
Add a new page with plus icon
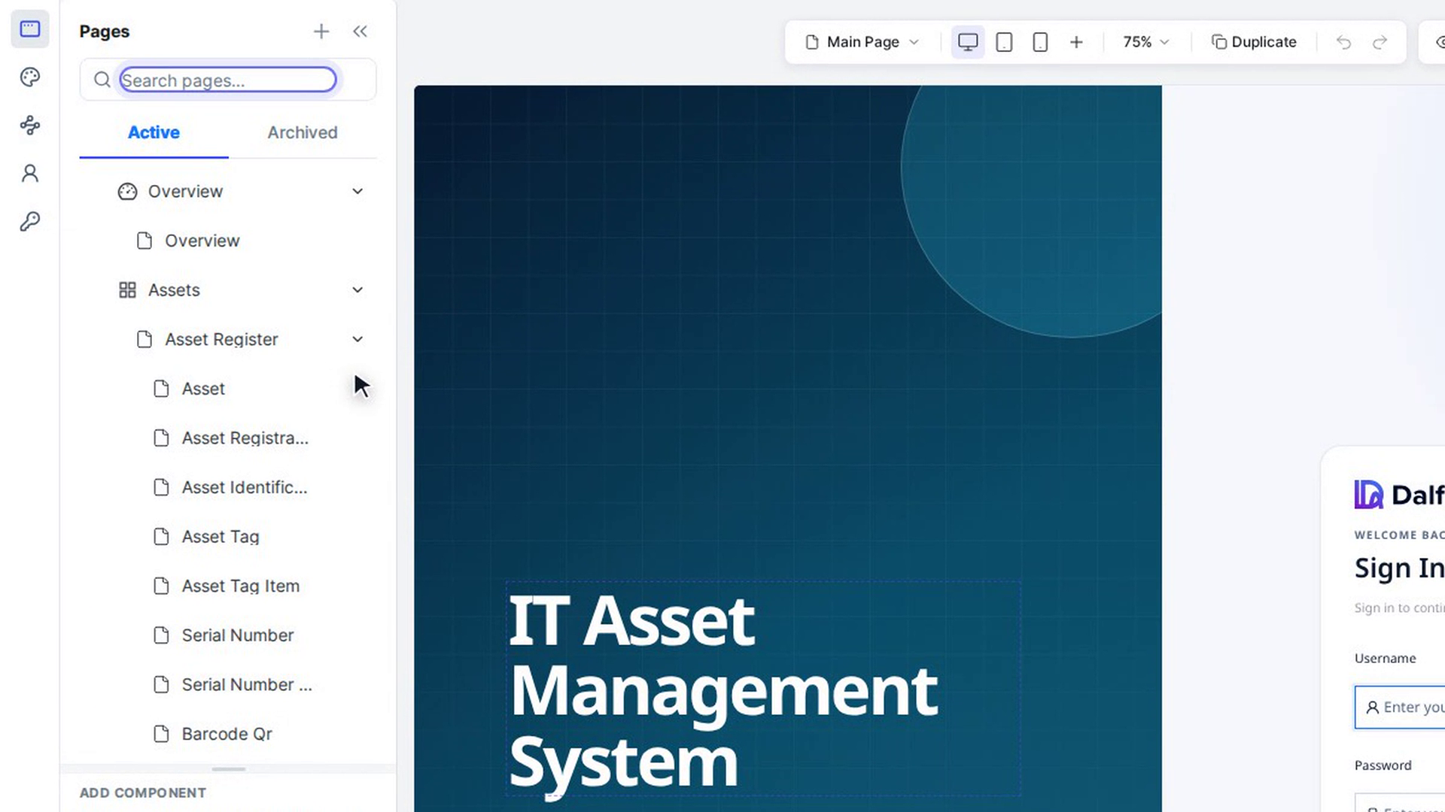pyautogui.click(x=321, y=32)
